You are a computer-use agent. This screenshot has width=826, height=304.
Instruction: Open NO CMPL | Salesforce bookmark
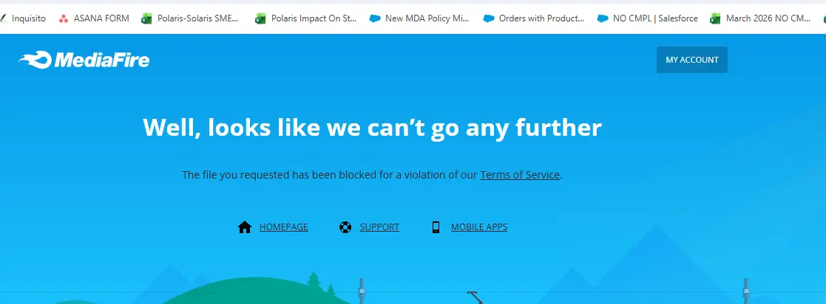648,18
